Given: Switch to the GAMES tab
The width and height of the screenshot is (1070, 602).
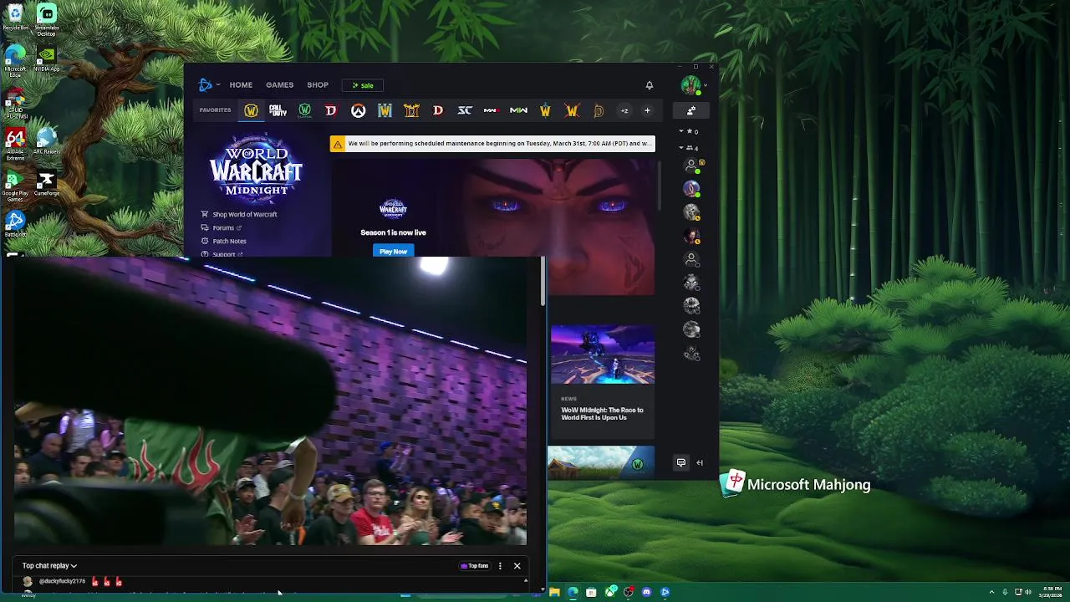Looking at the screenshot, I should [279, 85].
